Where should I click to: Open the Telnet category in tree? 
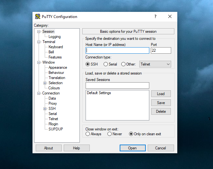53,119
